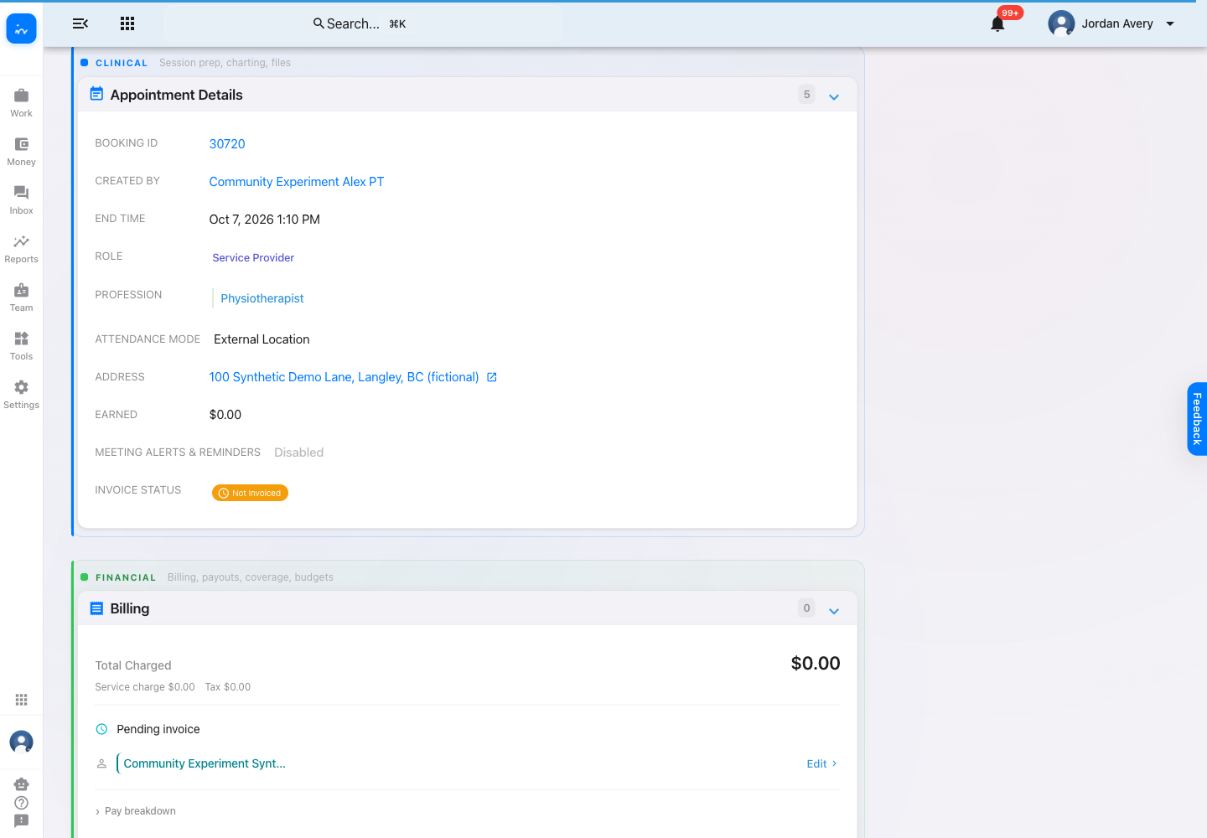
Task: Open the address external link icon
Action: (x=492, y=377)
